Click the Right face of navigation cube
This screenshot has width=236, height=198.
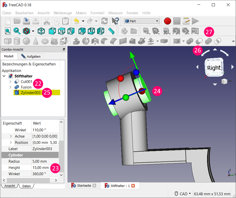coord(214,68)
